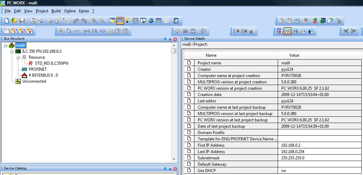Select the Unconnected tree node
The width and height of the screenshot is (363, 175).
pyautogui.click(x=34, y=81)
